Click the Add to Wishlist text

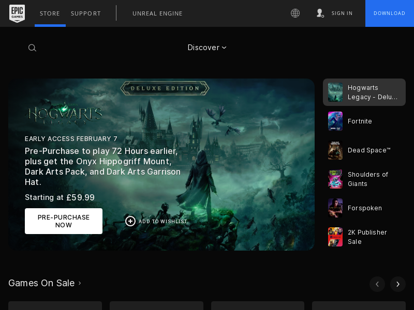pyautogui.click(x=163, y=222)
